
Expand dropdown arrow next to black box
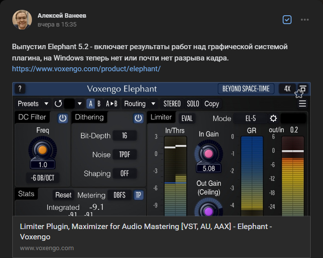[x=80, y=104]
